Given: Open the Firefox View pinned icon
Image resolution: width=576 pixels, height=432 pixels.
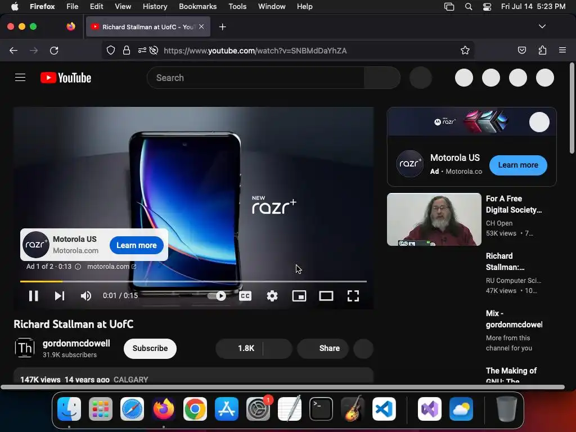Looking at the screenshot, I should (71, 26).
